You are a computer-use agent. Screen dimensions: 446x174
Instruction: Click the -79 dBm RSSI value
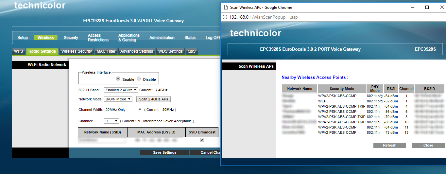click(x=391, y=117)
